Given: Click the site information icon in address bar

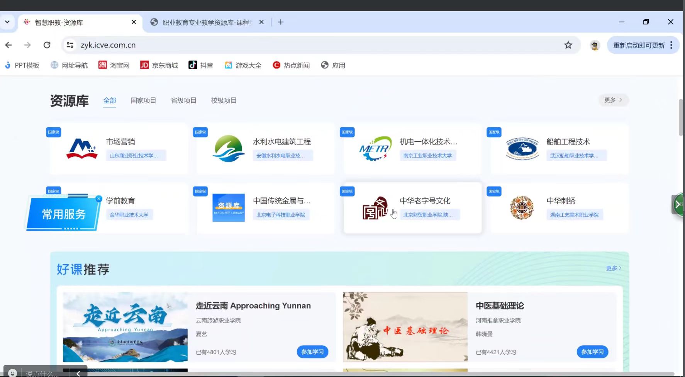Looking at the screenshot, I should coord(70,45).
